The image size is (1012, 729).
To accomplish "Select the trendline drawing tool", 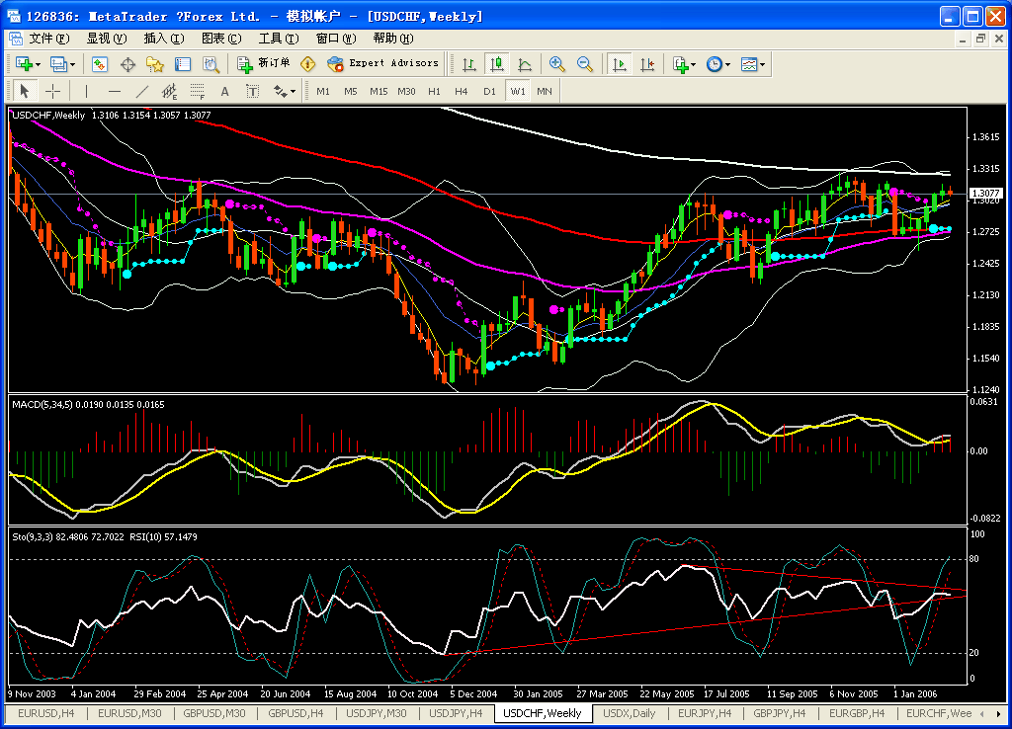I will pos(140,90).
